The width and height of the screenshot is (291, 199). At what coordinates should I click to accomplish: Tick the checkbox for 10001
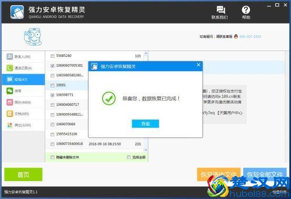[52, 85]
